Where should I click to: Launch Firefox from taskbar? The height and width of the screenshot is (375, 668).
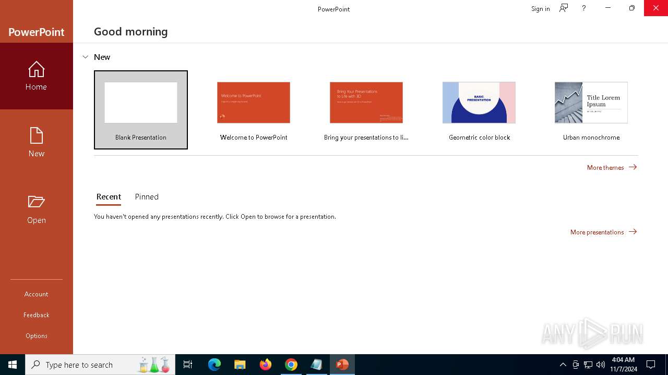click(x=266, y=365)
